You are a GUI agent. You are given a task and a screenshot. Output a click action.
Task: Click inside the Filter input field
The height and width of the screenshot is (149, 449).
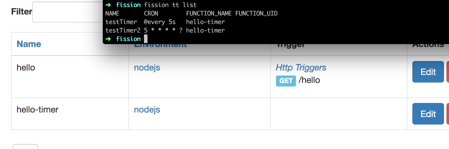click(68, 12)
